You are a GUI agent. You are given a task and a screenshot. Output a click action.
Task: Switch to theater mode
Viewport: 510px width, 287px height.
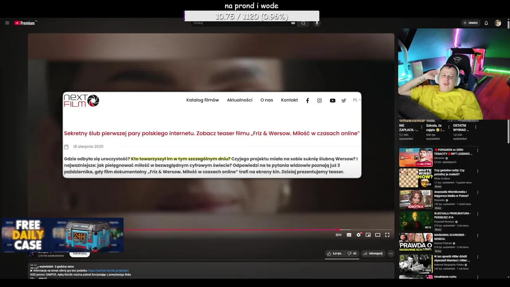point(378,235)
